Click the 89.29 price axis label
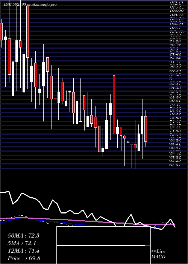 175,71
